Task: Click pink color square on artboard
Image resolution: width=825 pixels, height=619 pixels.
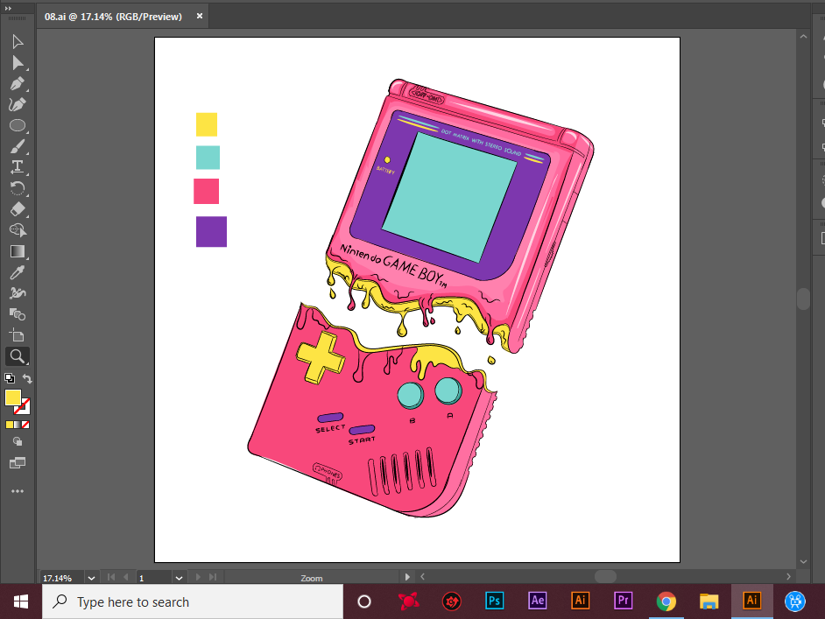Action: click(207, 192)
